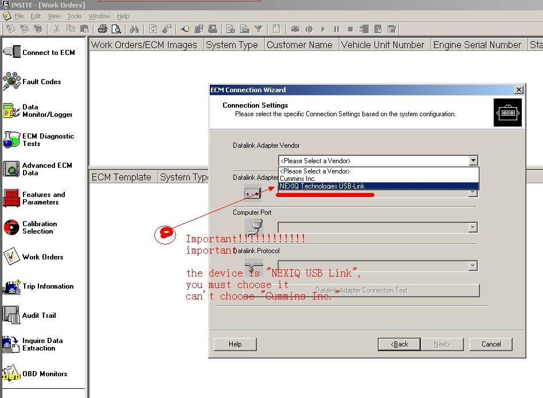Click the Customer Name column header
This screenshot has width=543, height=398.
(x=299, y=45)
